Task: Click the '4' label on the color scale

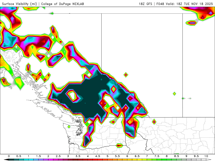Action: [88, 156]
